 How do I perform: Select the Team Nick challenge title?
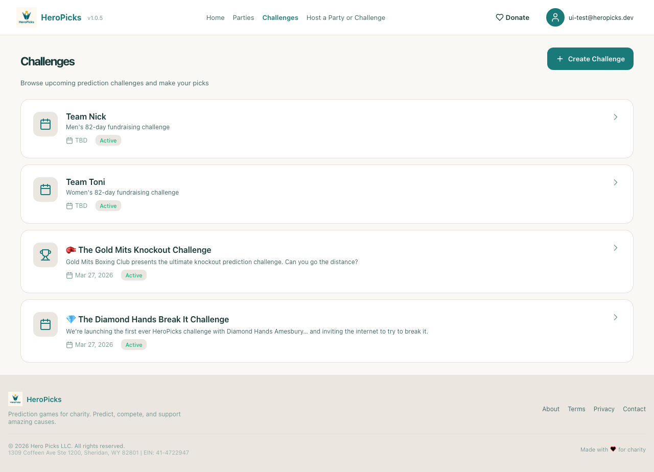point(86,116)
